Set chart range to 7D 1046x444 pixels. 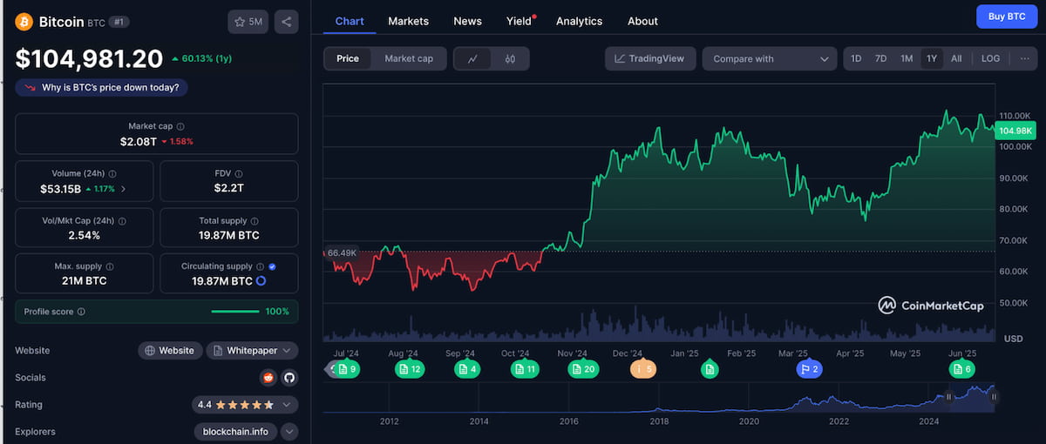880,58
